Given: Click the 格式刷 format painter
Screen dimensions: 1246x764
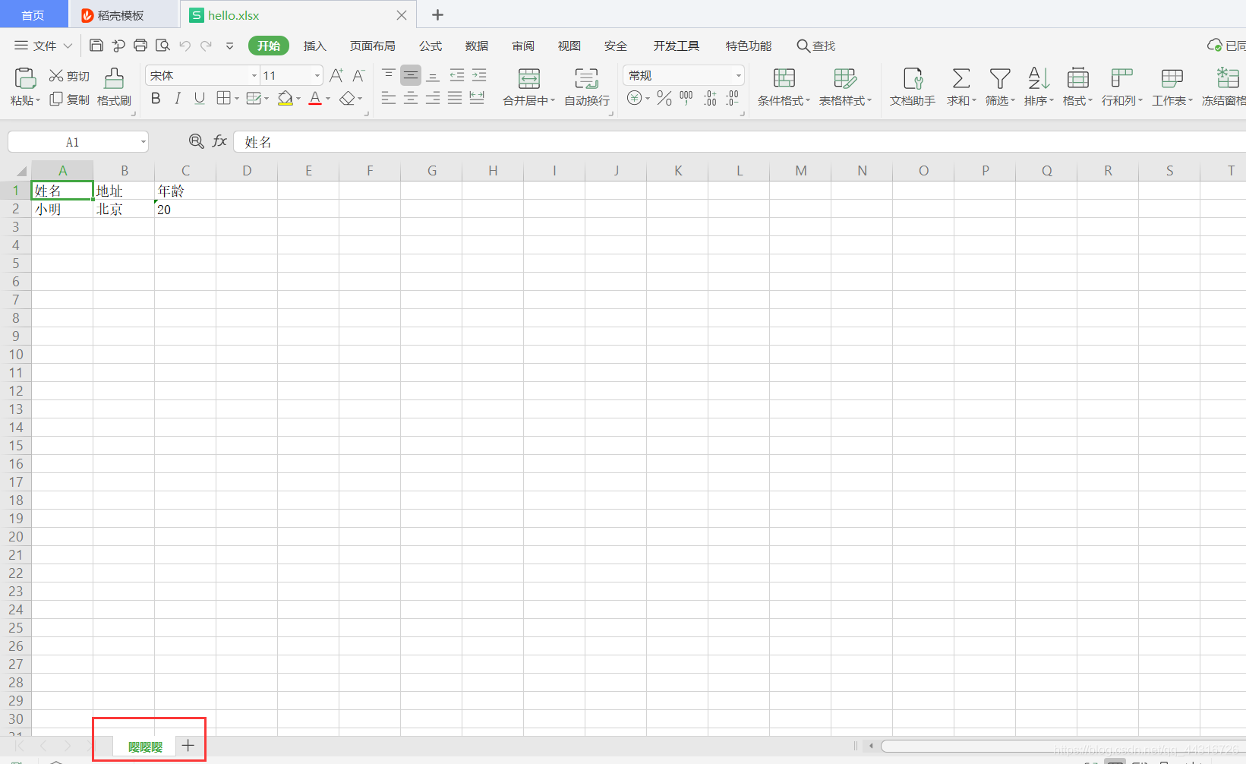Looking at the screenshot, I should (114, 87).
